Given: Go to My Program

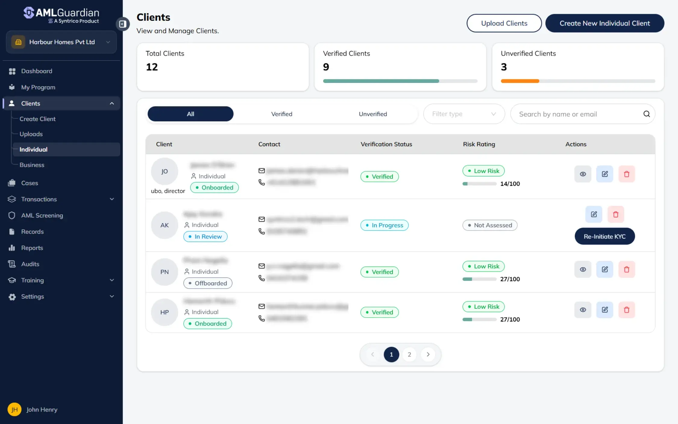Looking at the screenshot, I should (38, 87).
